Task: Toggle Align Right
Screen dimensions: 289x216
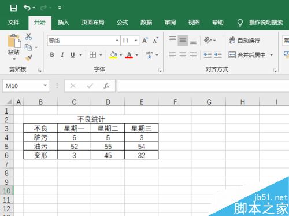Action: pyautogui.click(x=193, y=55)
